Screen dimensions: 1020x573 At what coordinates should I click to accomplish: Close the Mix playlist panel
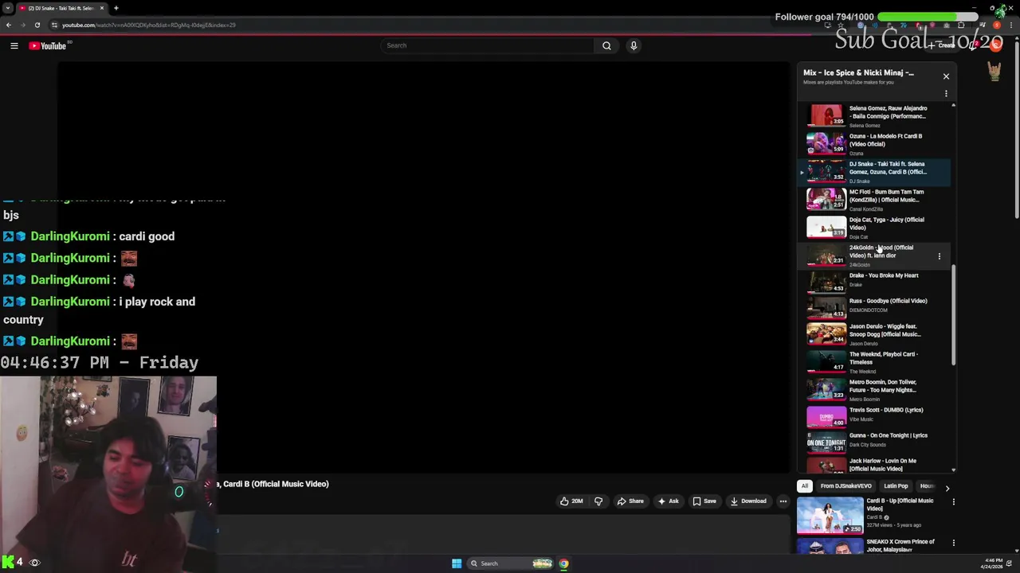[x=946, y=76]
